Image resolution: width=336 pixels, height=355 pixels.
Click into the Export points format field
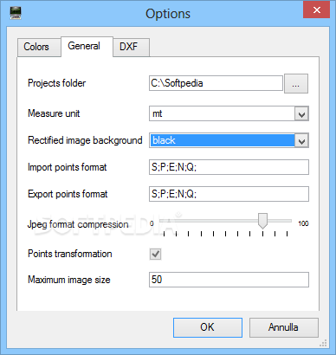229,194
